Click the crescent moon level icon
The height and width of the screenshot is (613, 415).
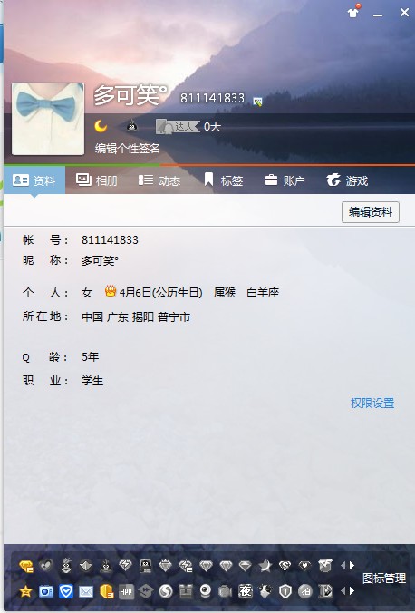[101, 126]
